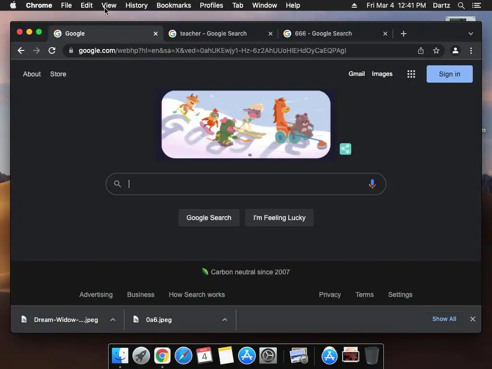Expand options for 0a6.jpeg download
The image size is (492, 369).
click(x=225, y=320)
